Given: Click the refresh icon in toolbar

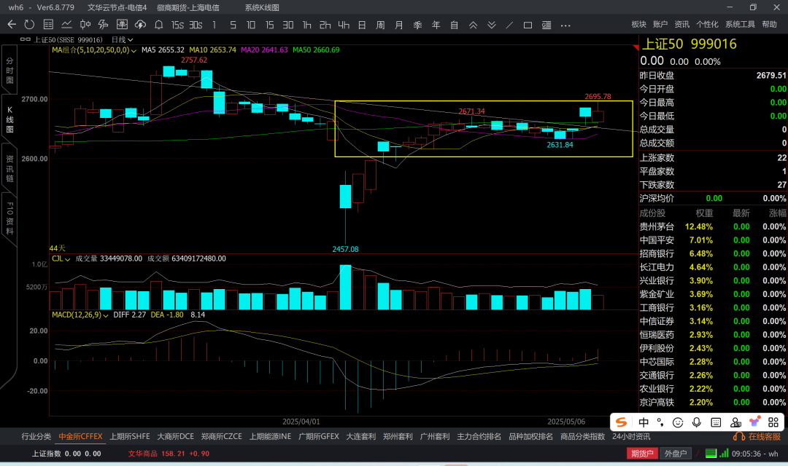Looking at the screenshot, I should pos(29,25).
